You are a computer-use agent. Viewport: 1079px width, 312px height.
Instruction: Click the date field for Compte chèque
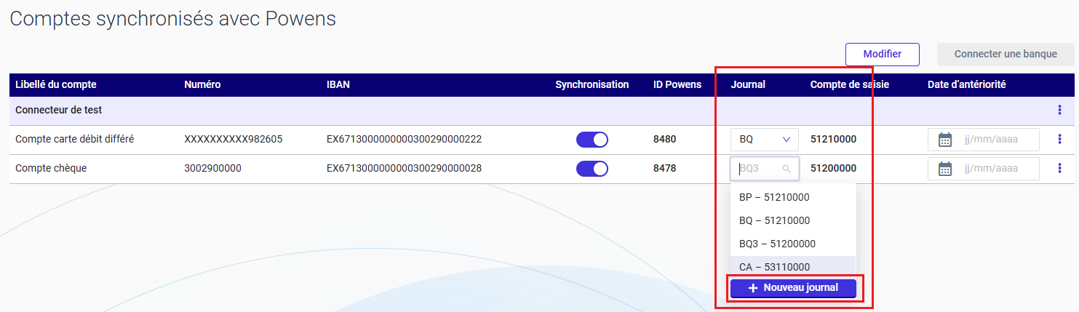coord(984,169)
